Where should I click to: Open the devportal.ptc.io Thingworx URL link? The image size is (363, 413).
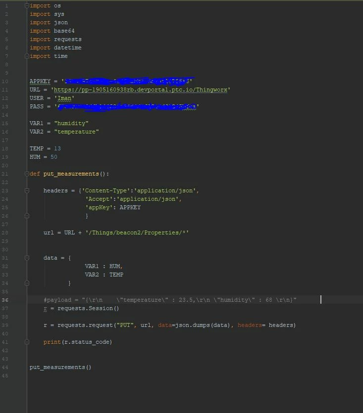[140, 90]
